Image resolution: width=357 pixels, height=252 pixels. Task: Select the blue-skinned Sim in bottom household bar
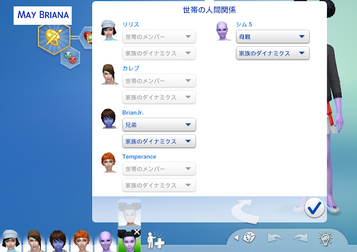58,241
